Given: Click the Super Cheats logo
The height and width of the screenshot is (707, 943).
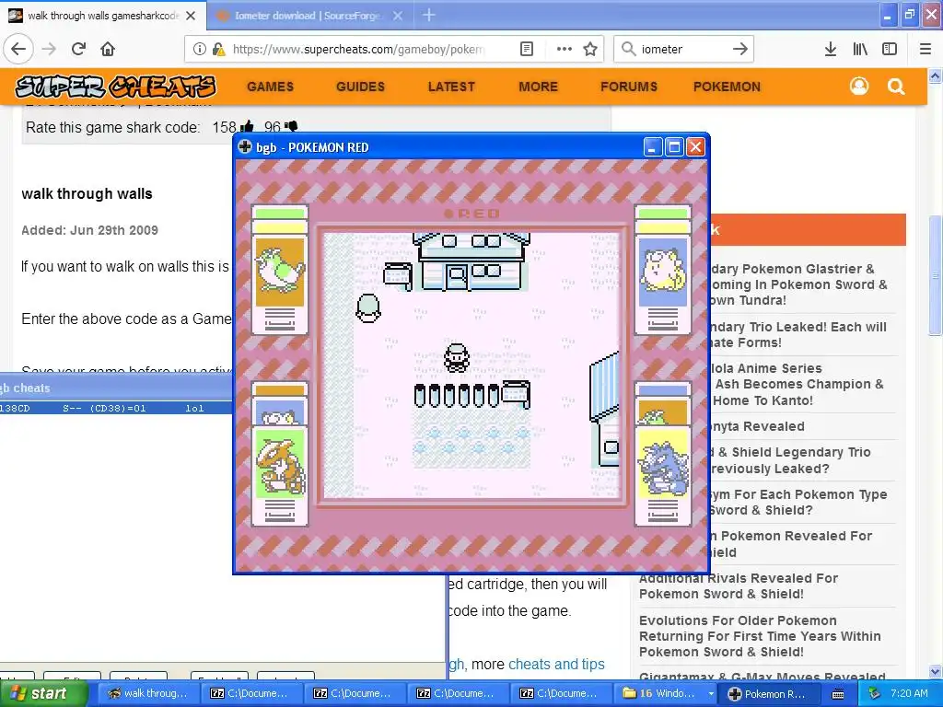Looking at the screenshot, I should [115, 87].
